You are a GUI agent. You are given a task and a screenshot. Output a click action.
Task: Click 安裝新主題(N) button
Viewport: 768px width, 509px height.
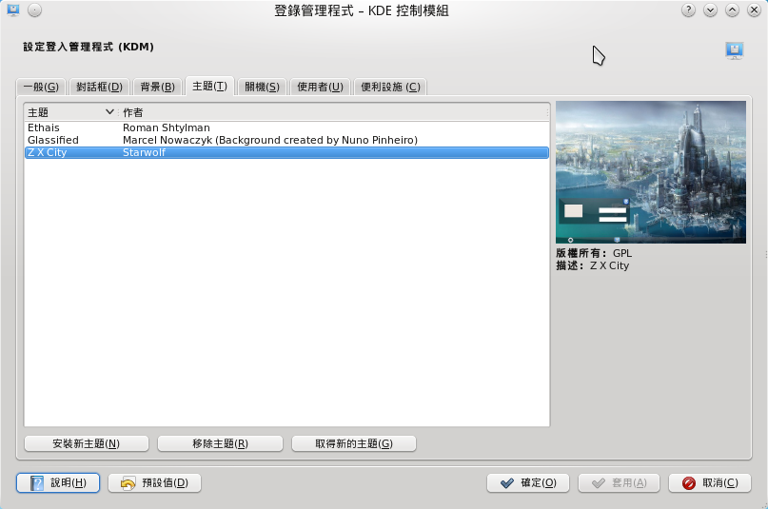click(x=87, y=443)
